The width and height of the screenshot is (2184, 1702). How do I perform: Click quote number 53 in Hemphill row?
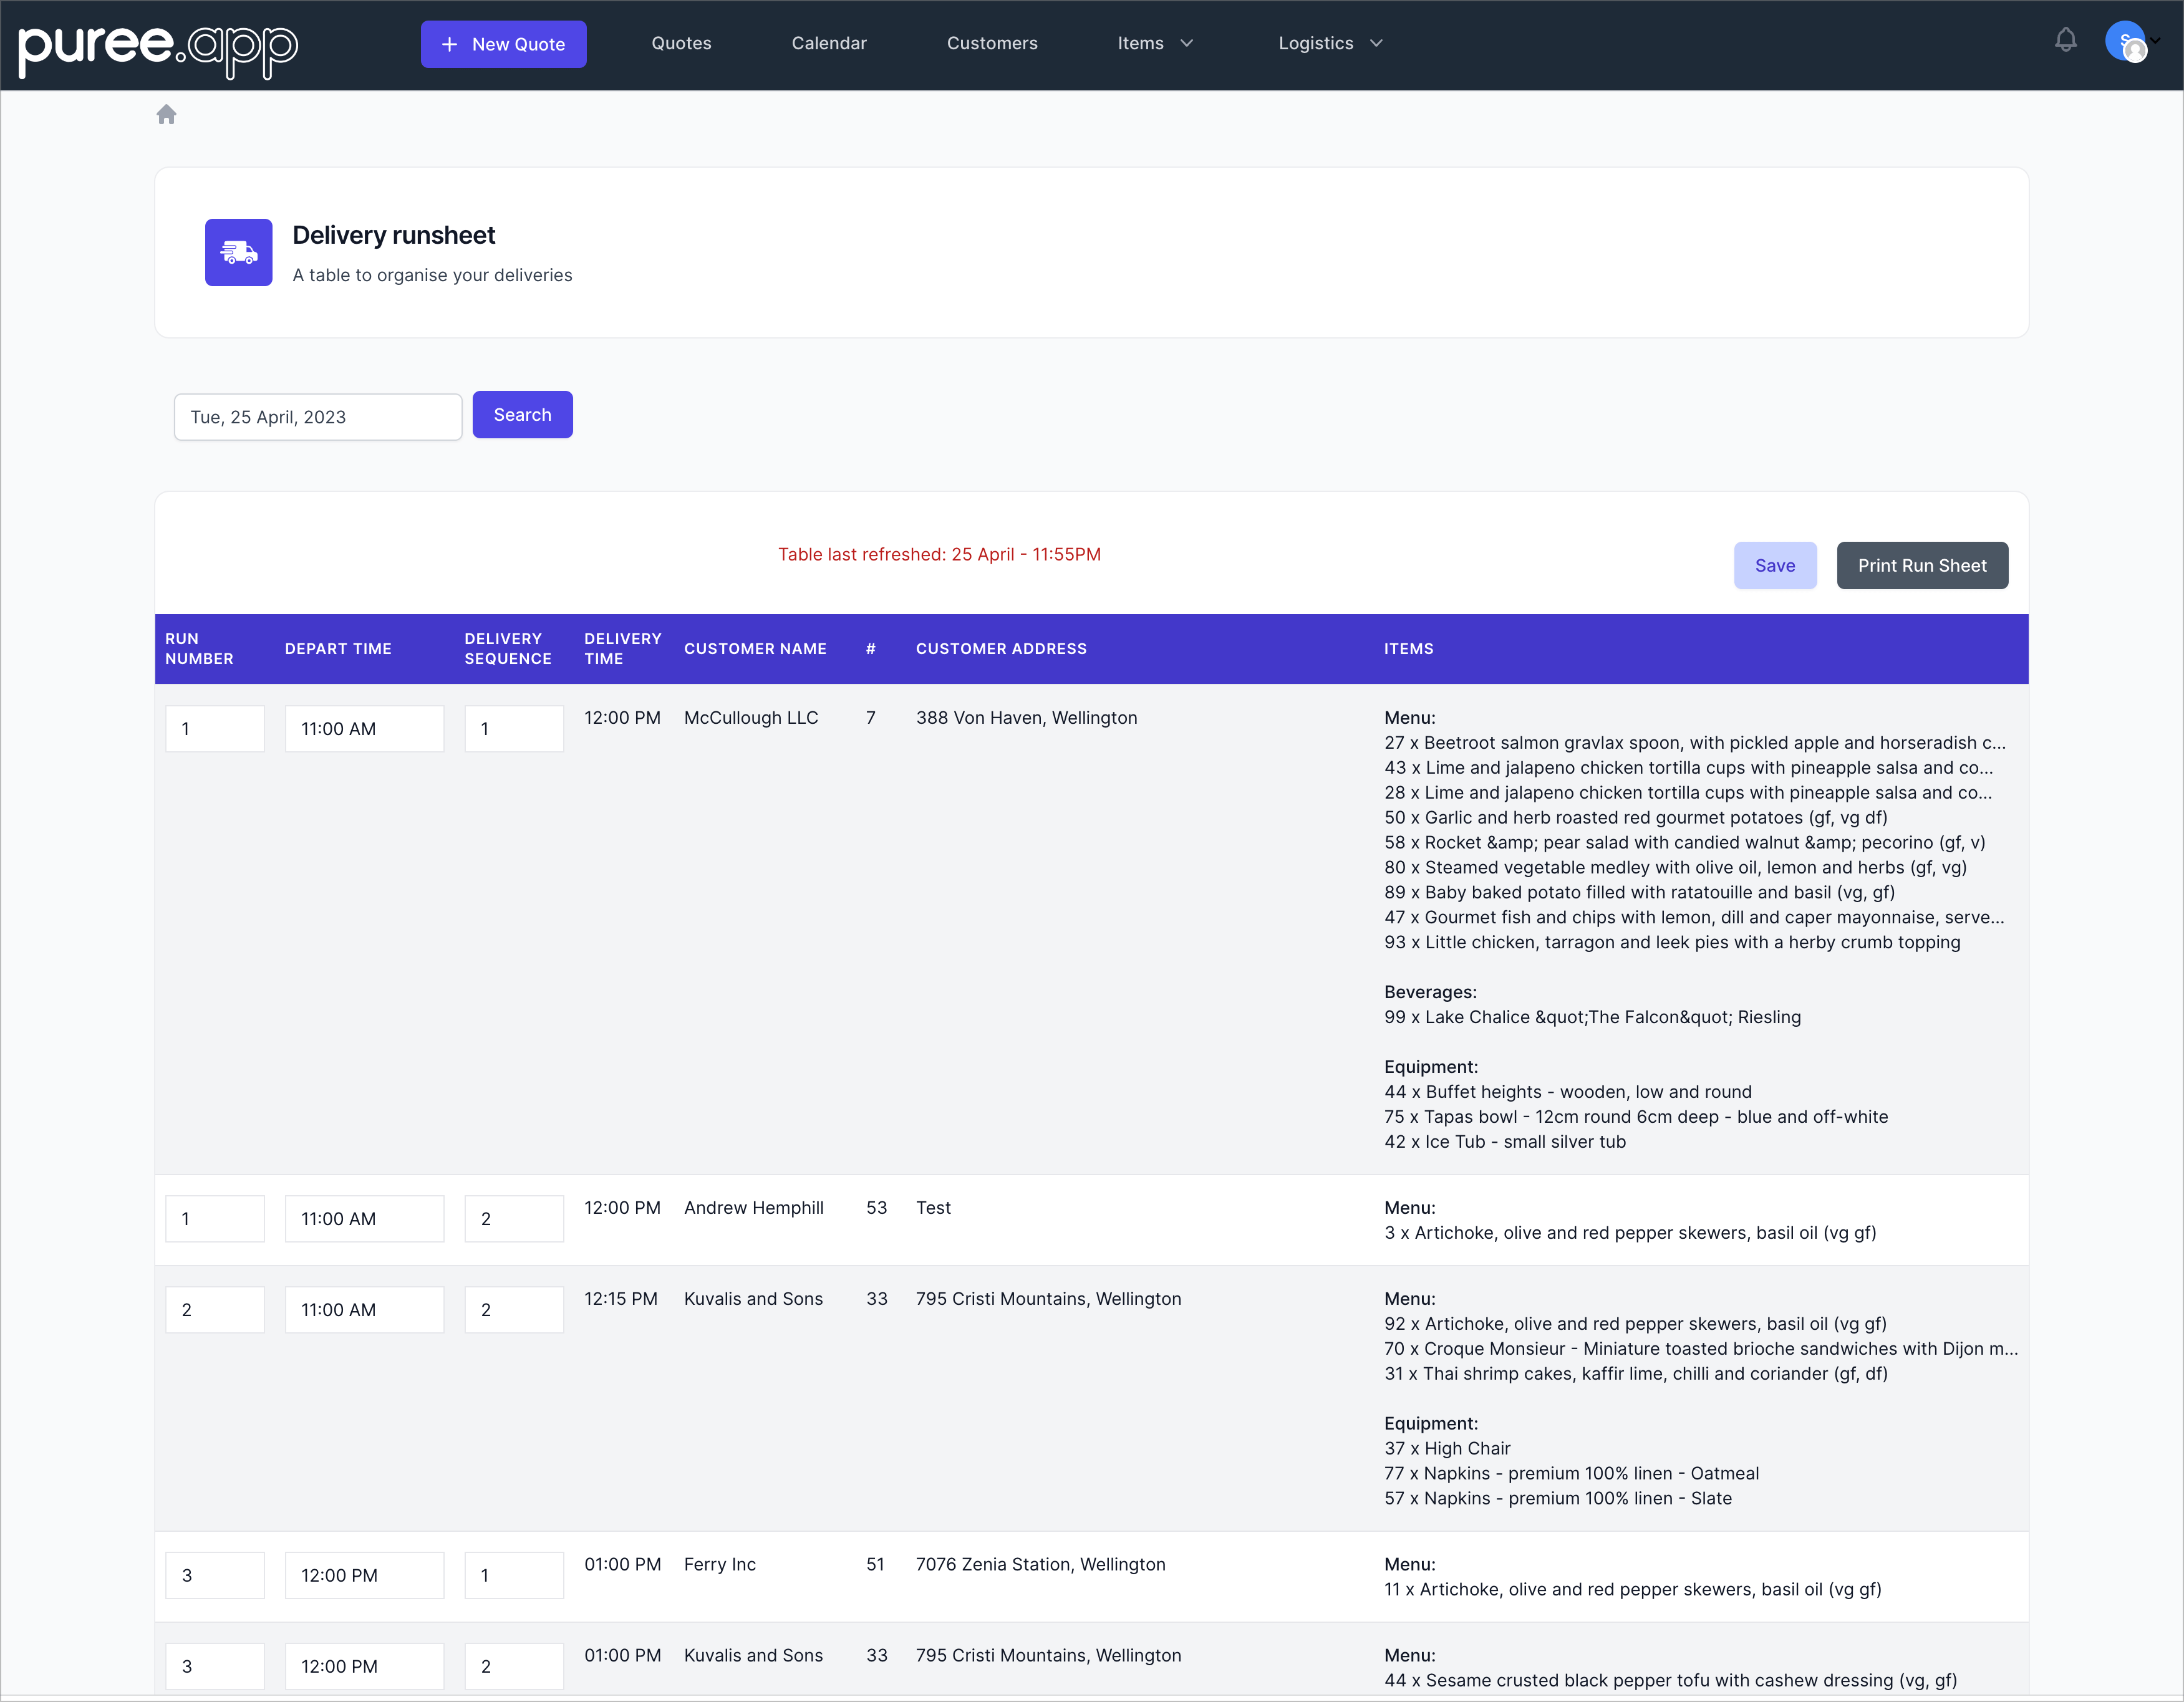coord(877,1207)
